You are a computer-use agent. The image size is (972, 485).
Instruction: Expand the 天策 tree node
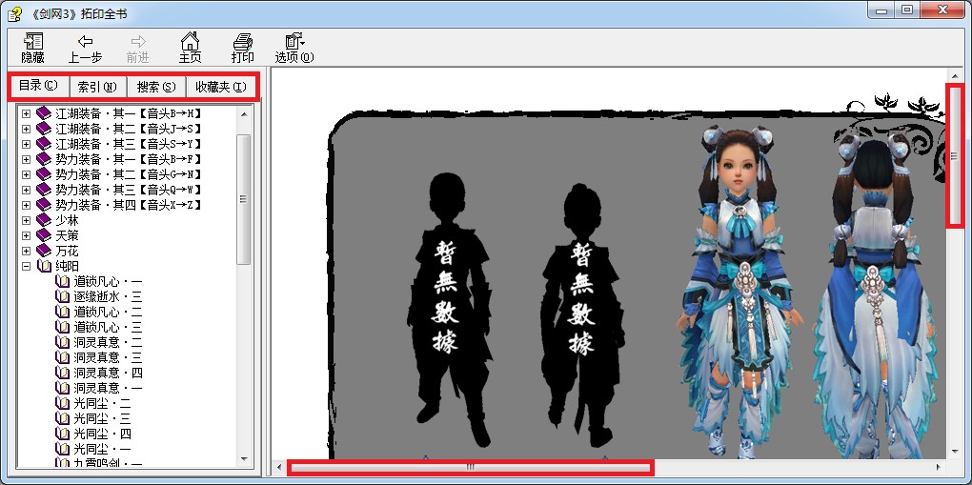point(26,235)
